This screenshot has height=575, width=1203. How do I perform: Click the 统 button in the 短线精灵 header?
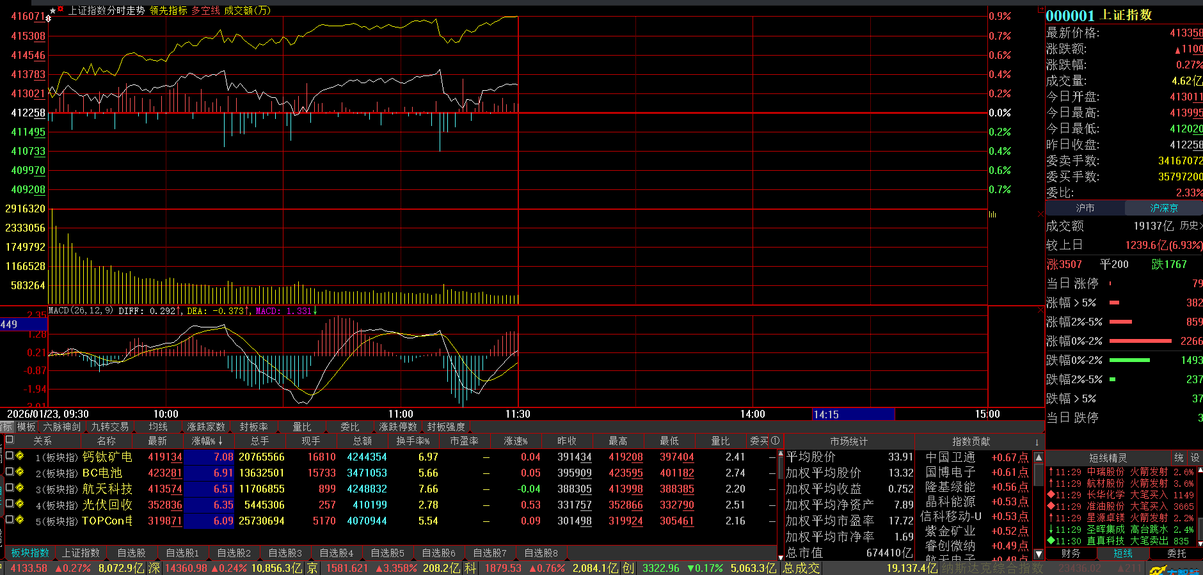pyautogui.click(x=1179, y=458)
